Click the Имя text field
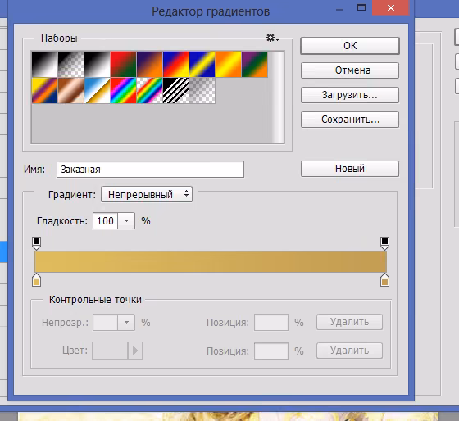This screenshot has height=421, width=459. coord(150,169)
